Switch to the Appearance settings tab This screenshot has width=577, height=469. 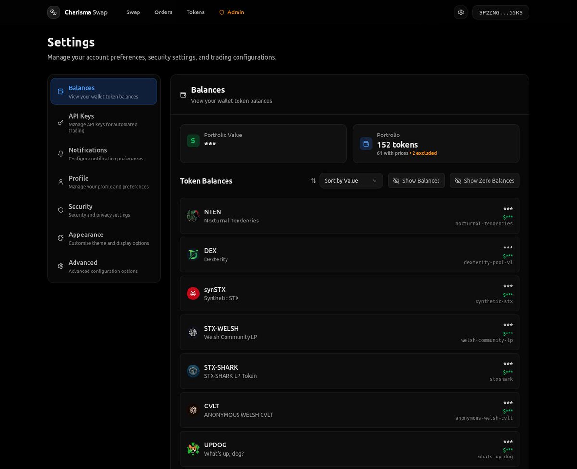coord(104,238)
